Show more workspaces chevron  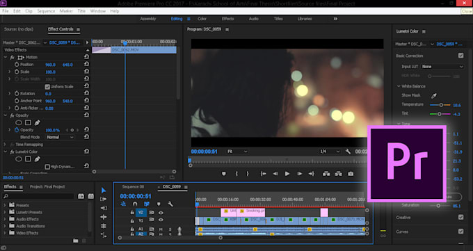pos(335,19)
